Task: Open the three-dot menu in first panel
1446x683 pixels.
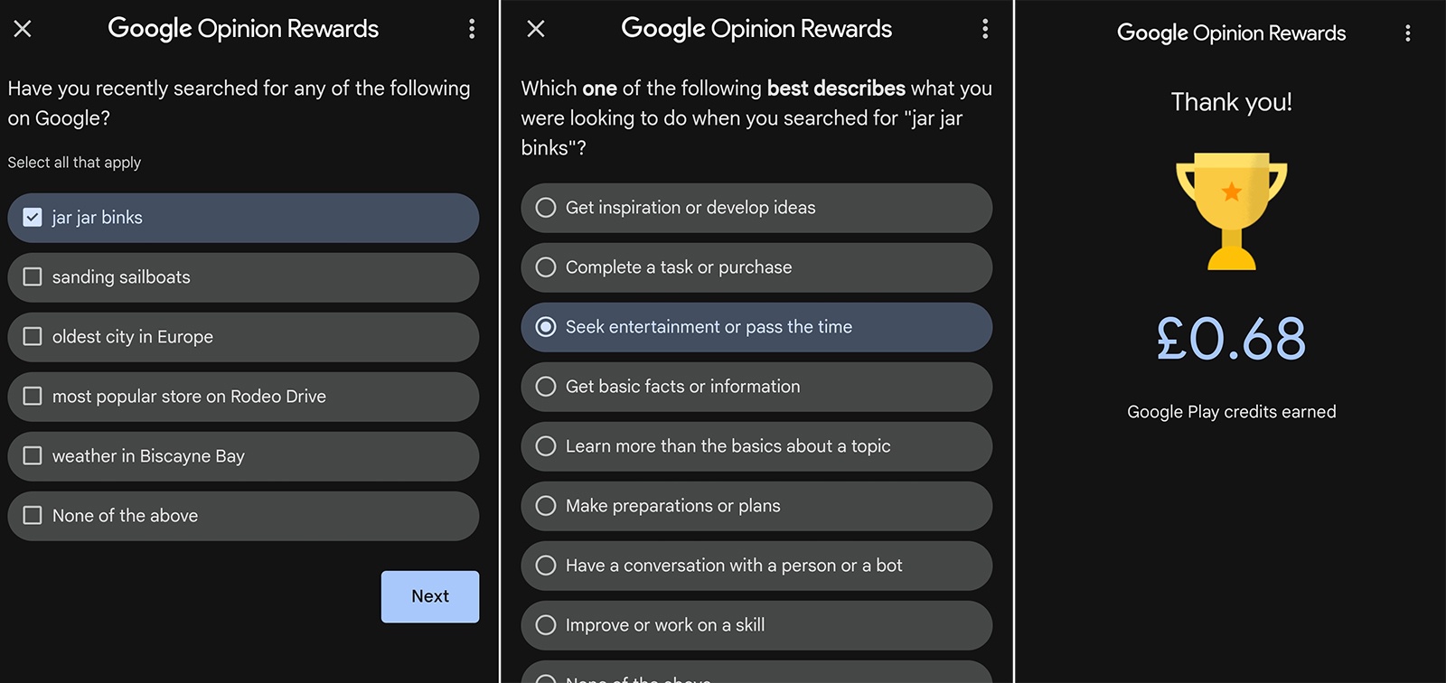Action: (x=472, y=29)
